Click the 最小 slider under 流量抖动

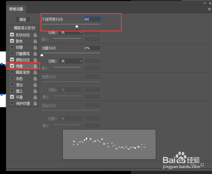67,67
